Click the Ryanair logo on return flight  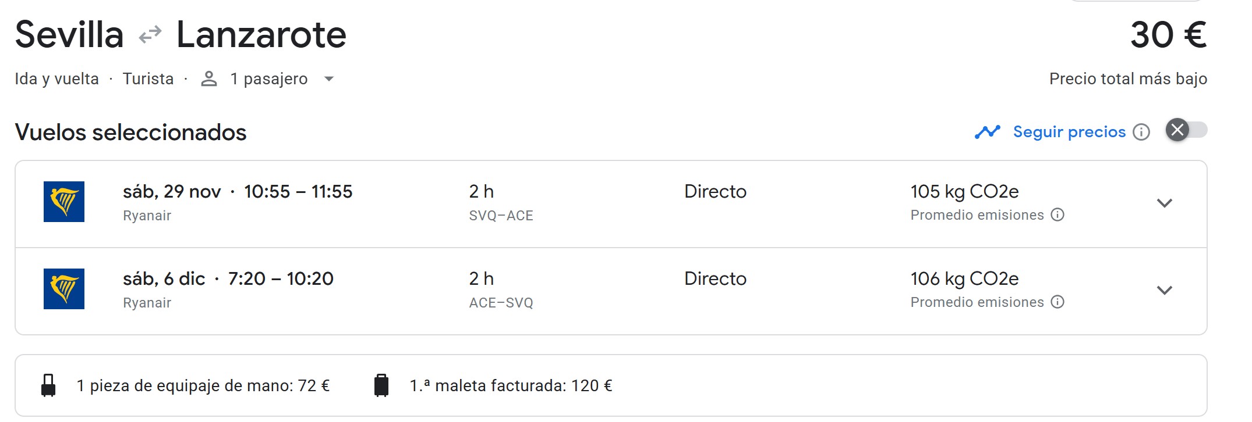64,289
